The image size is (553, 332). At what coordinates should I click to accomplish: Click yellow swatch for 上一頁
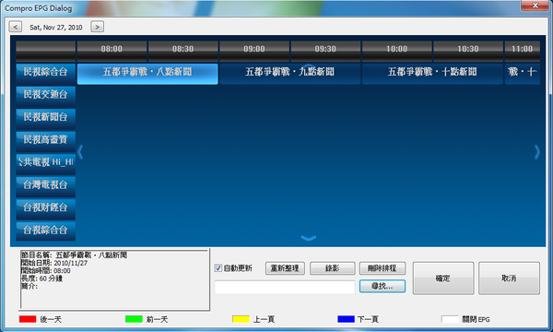(241, 319)
